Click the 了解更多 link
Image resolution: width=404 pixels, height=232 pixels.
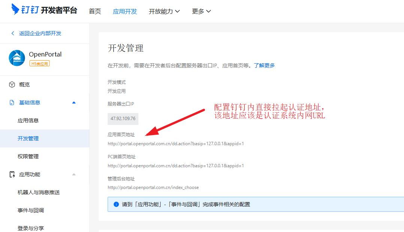[x=264, y=65]
